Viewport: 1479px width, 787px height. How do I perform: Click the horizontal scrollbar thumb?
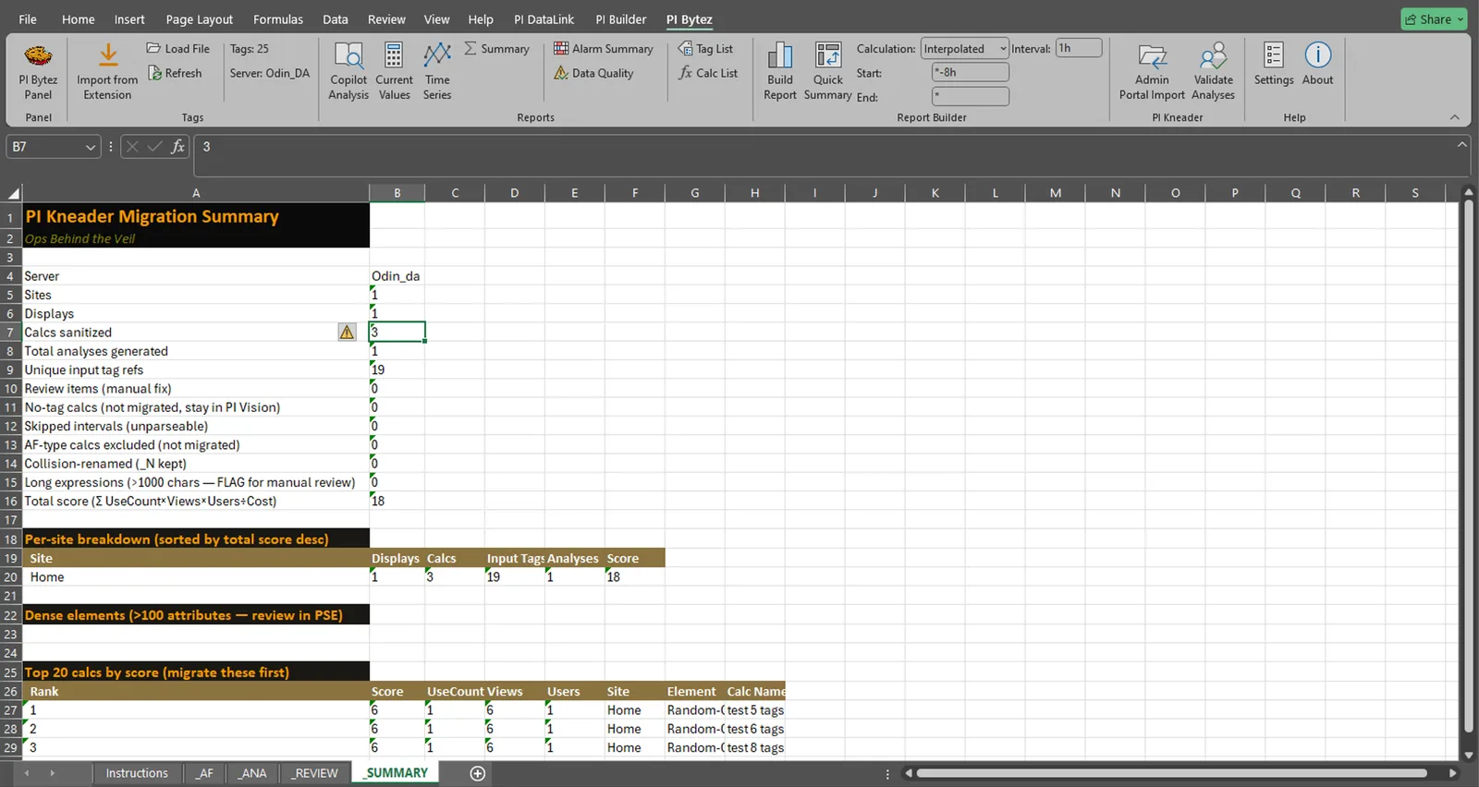click(x=1172, y=773)
